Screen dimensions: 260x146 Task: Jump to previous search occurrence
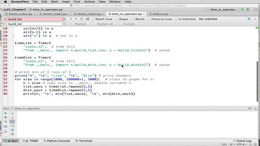pos(71,19)
